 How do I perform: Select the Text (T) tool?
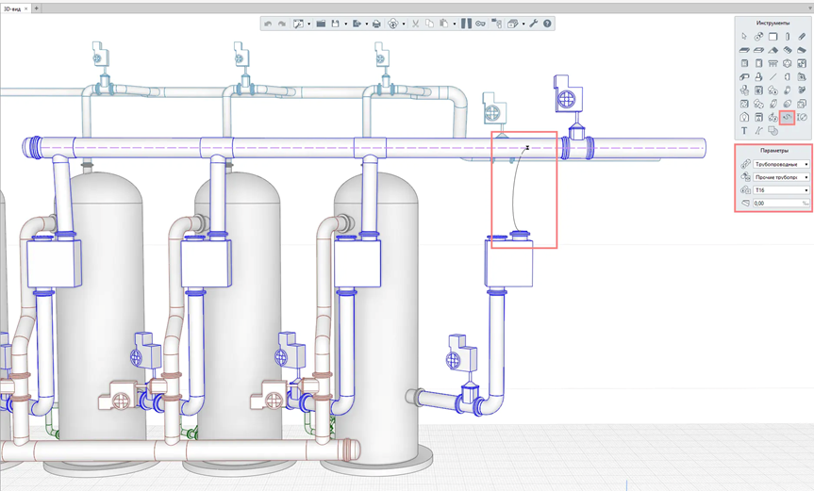pos(744,131)
